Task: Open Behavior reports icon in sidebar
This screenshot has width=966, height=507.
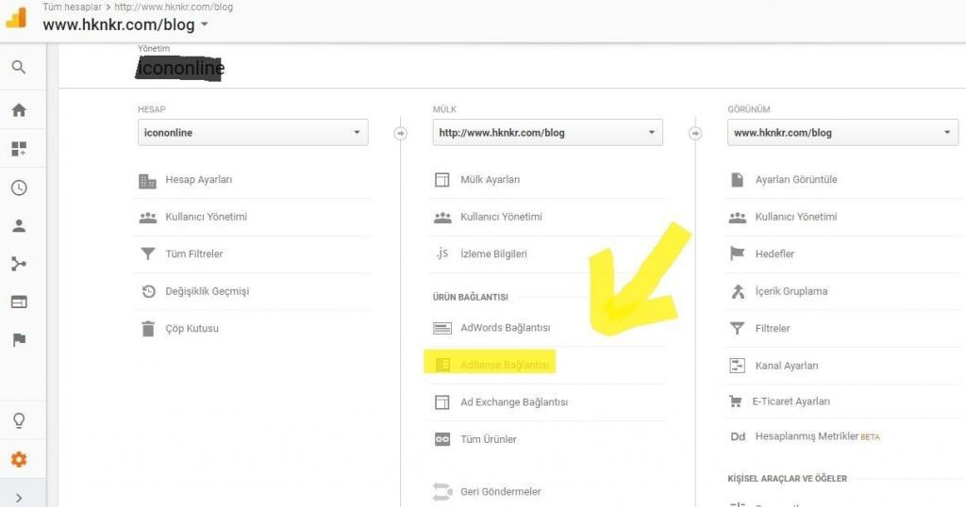Action: [19, 302]
